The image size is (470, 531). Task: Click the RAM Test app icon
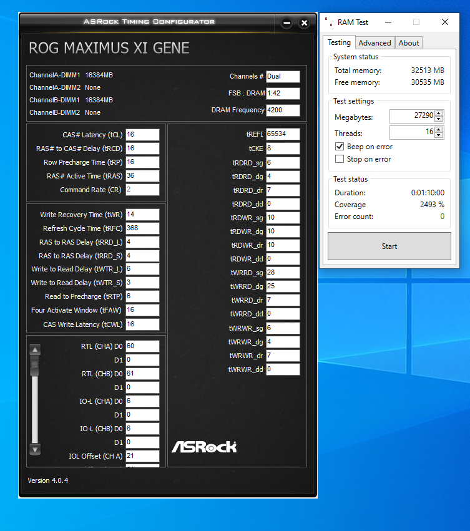point(328,22)
